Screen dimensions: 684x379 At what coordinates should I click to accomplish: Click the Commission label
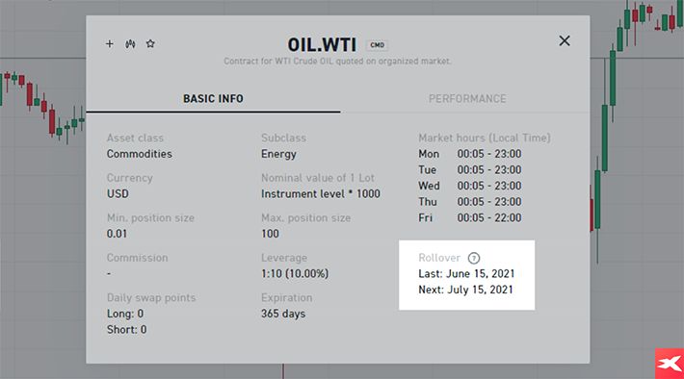(x=138, y=258)
